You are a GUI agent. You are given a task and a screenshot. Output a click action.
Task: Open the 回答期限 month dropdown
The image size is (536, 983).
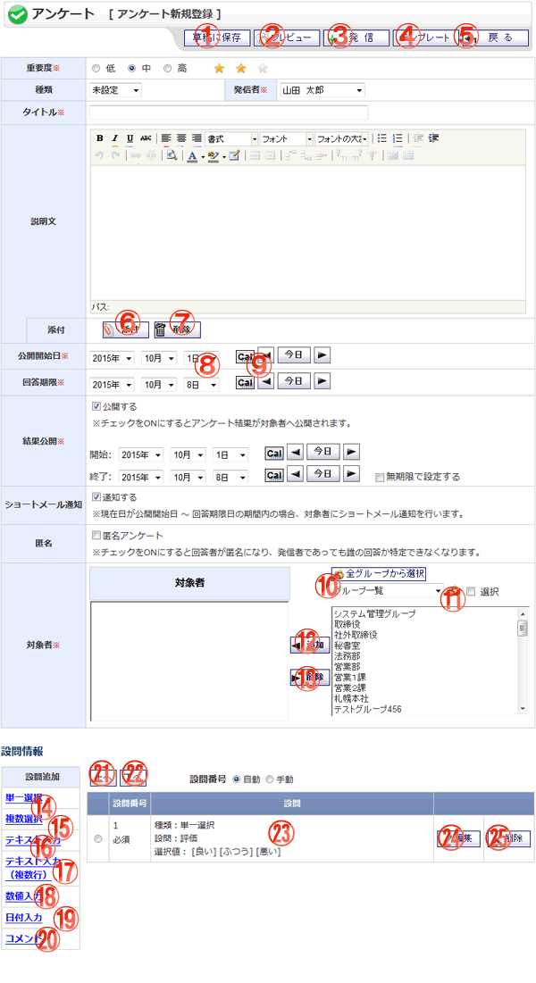pyautogui.click(x=159, y=384)
